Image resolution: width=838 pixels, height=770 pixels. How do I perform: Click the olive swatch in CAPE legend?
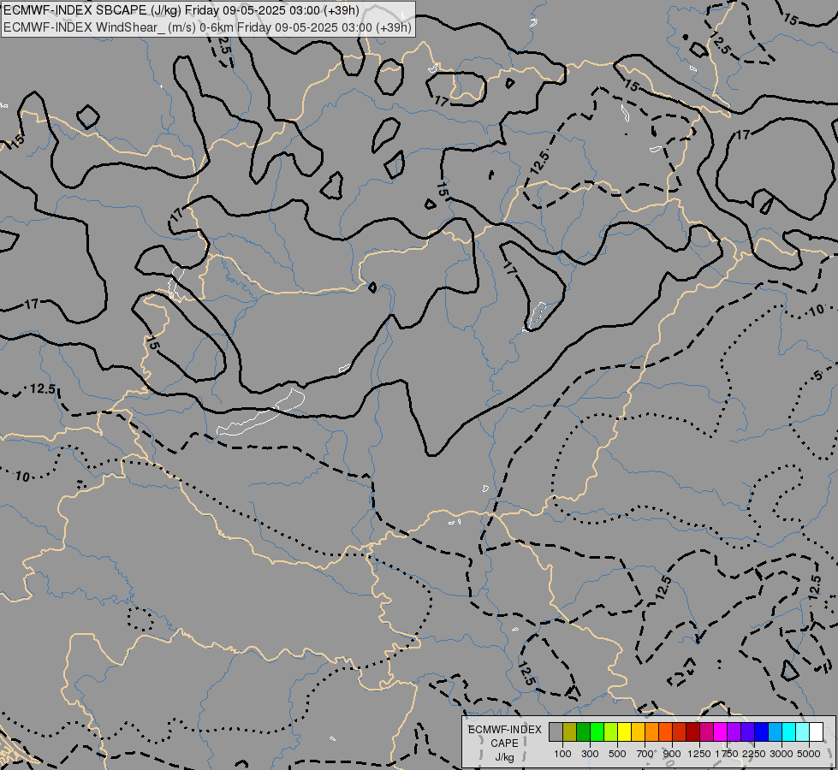pos(570,731)
